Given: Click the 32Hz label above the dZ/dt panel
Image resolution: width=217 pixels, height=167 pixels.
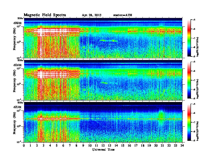Looking at the screenshot, I should (20, 103).
